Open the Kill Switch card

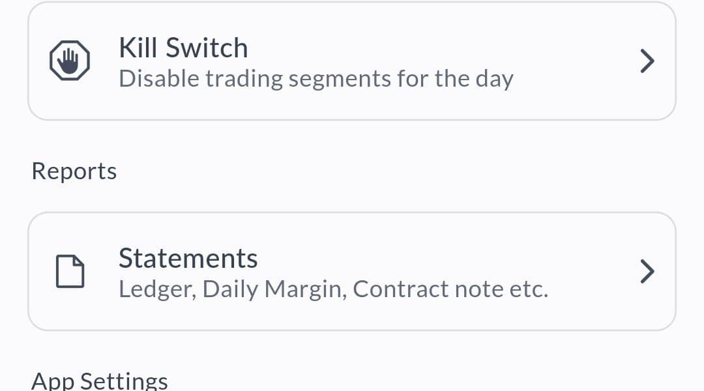(352, 61)
